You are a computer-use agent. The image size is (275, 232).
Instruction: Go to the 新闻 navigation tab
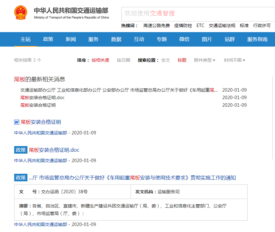[x=71, y=39]
